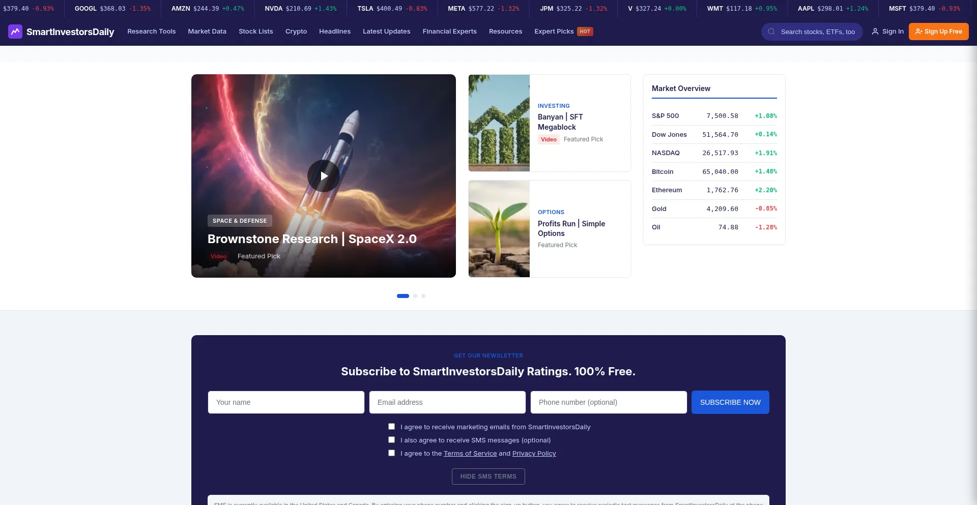Open the Profits Run seedling thumbnail
The height and width of the screenshot is (505, 977).
(499, 229)
